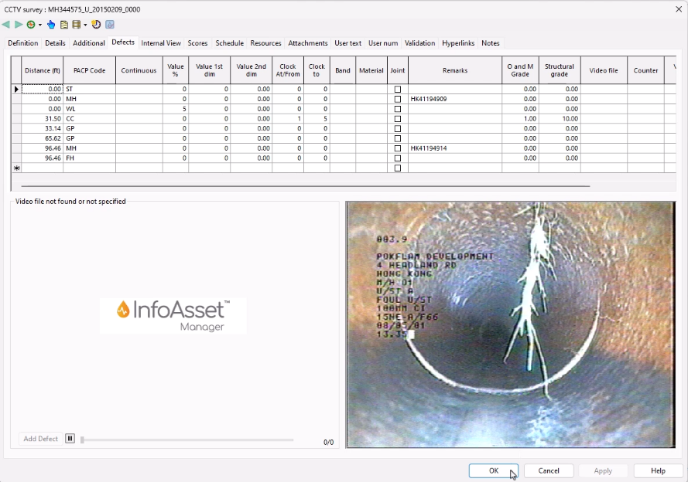The width and height of the screenshot is (688, 482).
Task: Click the document page toolbar icon
Action: pyautogui.click(x=64, y=25)
